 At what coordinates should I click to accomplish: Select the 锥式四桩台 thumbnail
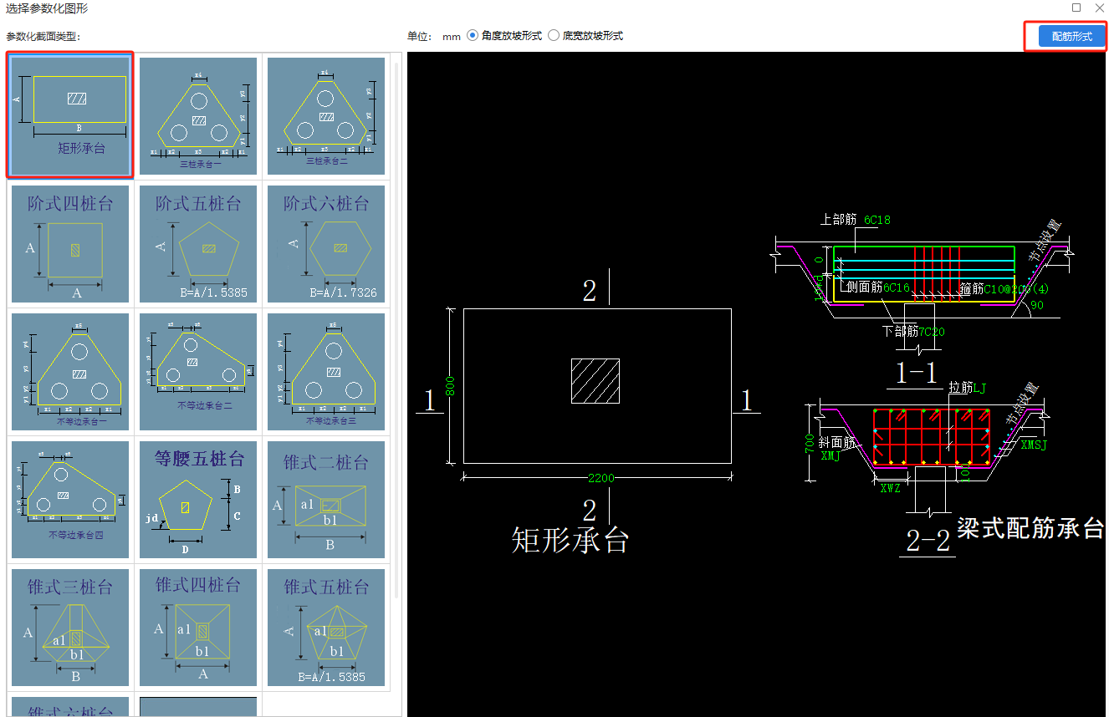198,627
